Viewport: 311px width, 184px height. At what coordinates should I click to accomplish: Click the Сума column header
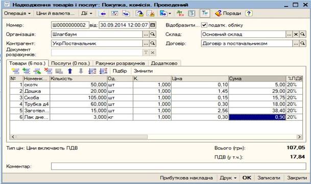click(257, 78)
